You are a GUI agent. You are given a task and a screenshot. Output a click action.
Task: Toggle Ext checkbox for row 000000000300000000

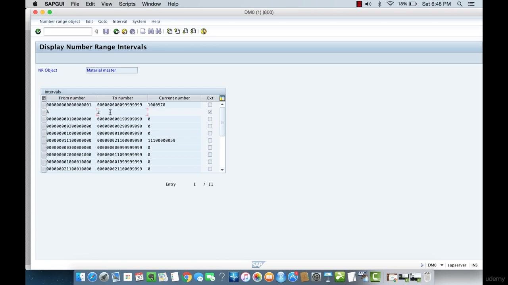pos(210,148)
